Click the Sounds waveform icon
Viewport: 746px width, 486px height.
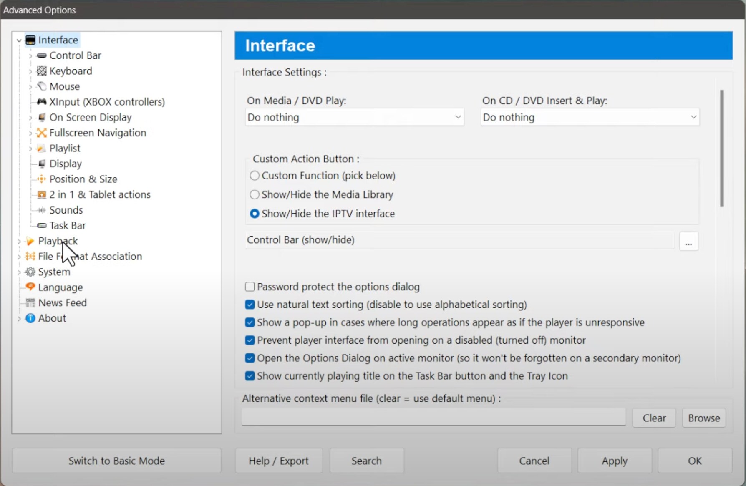pyautogui.click(x=42, y=210)
